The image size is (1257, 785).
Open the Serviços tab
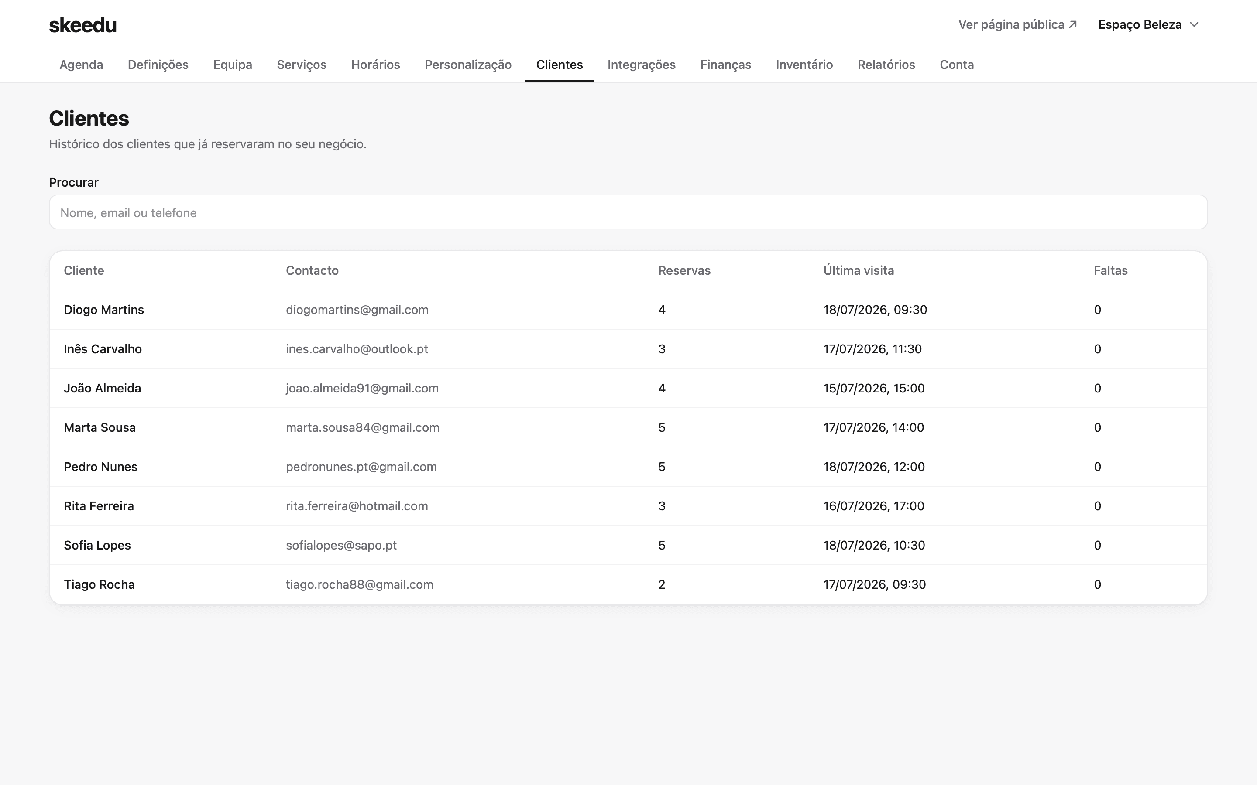(301, 65)
